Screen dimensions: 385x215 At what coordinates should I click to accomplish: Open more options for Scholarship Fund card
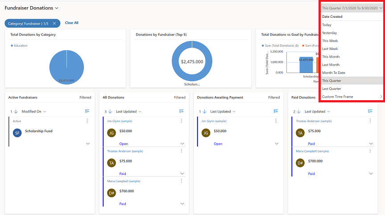coord(87,121)
